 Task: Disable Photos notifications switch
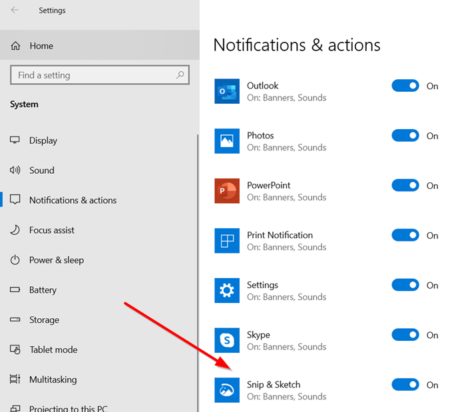pyautogui.click(x=405, y=136)
